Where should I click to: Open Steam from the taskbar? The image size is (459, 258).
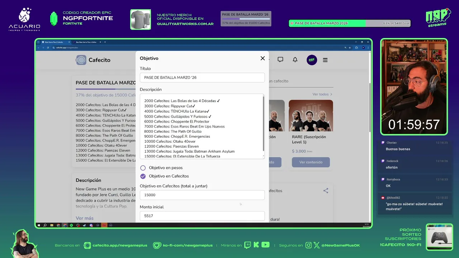click(x=84, y=225)
